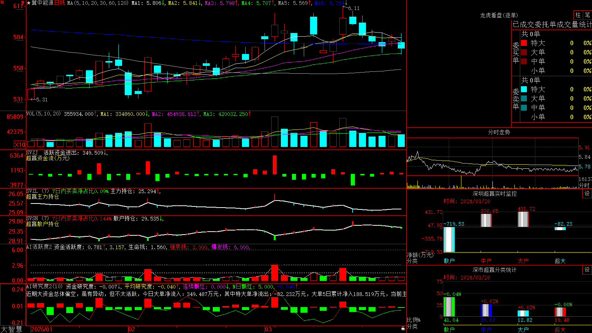Click the 超赢资金流(万元) label
Screen dimensions: 592x333
(48, 158)
